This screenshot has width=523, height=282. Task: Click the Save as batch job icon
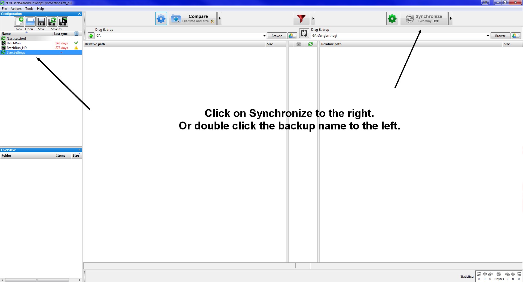point(63,21)
